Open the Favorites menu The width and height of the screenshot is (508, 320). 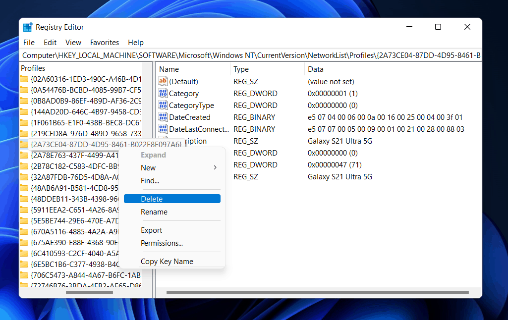click(104, 43)
